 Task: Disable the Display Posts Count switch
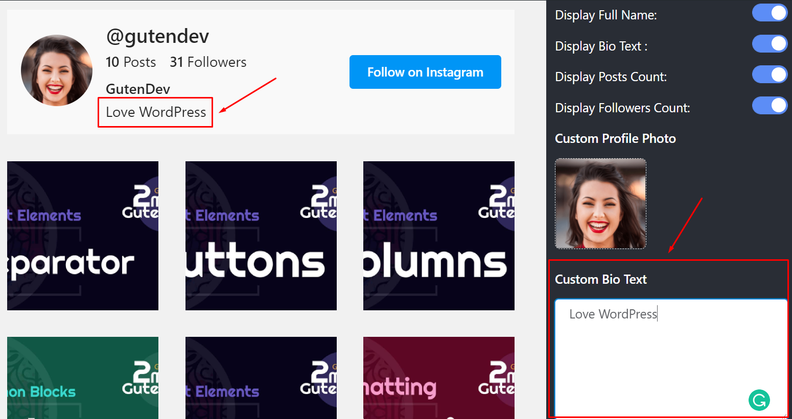point(770,75)
